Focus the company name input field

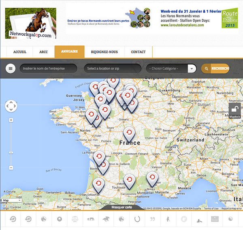click(x=48, y=68)
